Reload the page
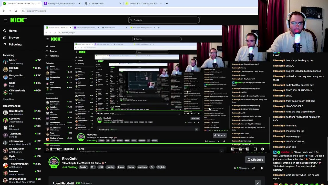Screen dimensions: 328x185 [x=16, y=11]
